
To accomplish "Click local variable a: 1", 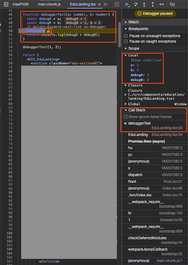I will [135, 65].
